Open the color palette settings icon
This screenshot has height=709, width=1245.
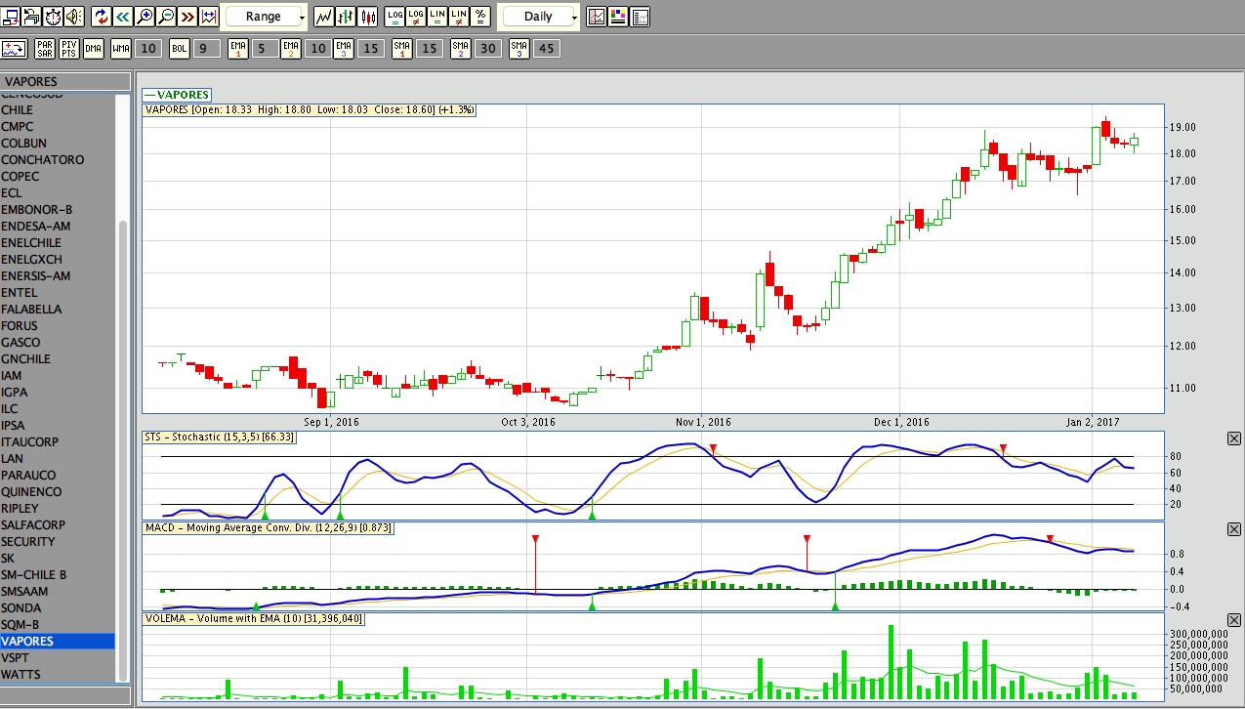[x=619, y=17]
